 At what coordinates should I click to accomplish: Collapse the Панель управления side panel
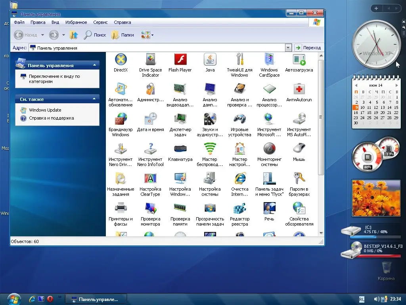click(x=94, y=65)
